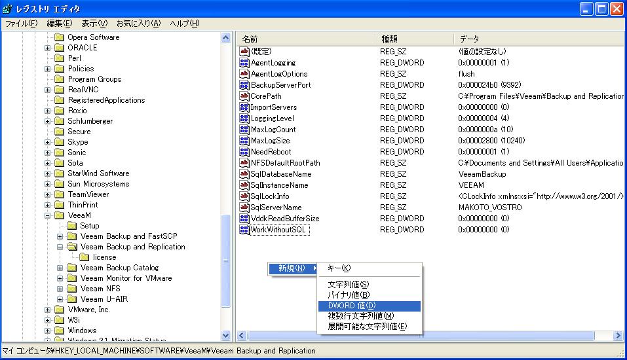
Task: Click the 0x000024b0 (9392) data value
Action: tap(489, 85)
